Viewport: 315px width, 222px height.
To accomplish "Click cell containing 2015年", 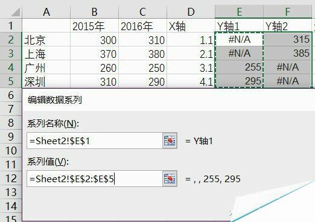I will 95,26.
